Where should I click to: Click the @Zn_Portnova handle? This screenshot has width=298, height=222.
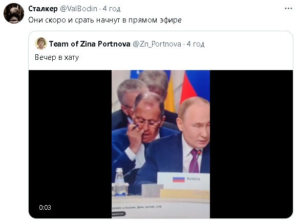(157, 44)
